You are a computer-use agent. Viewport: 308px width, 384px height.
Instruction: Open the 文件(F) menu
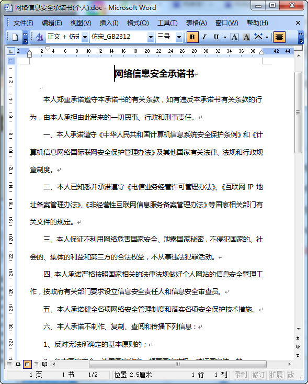tap(23, 23)
